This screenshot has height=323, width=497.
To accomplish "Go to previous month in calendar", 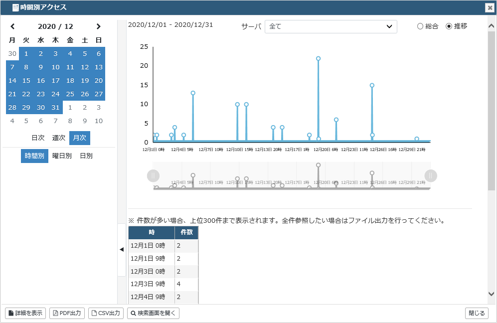I will coord(12,26).
